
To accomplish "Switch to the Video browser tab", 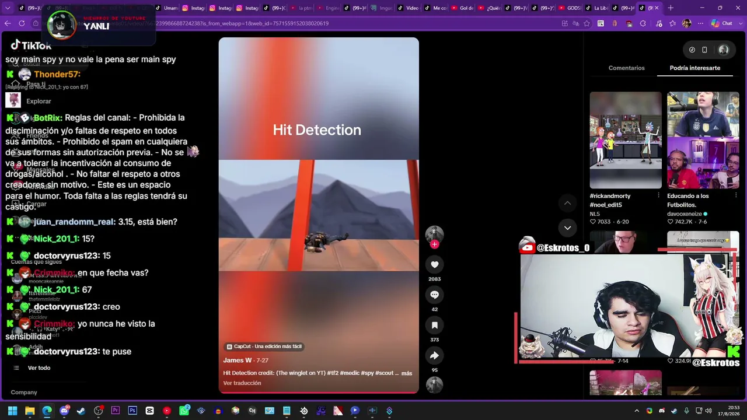I will (407, 8).
